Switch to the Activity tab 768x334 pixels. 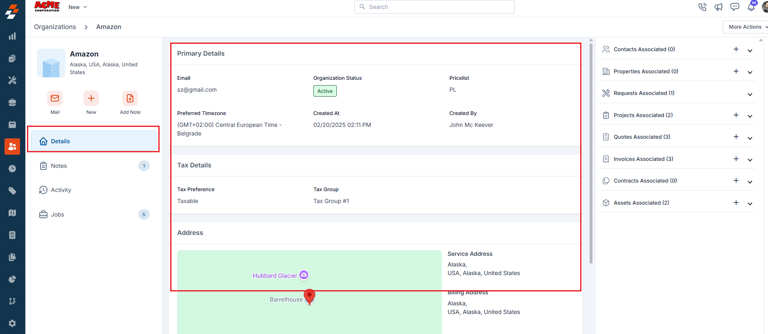(x=94, y=190)
